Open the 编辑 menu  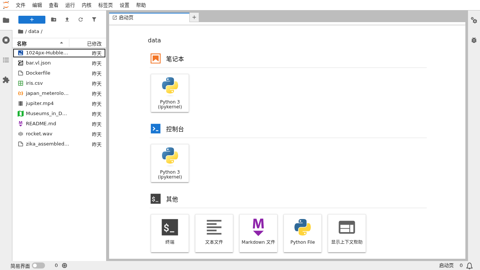tap(37, 5)
